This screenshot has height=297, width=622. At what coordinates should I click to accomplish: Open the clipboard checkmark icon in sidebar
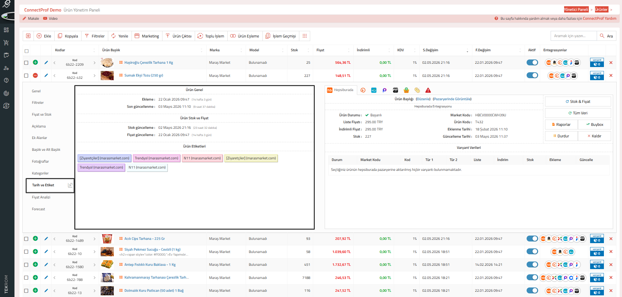(6, 55)
